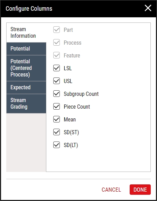
Task: Switch to the Potential tab
Action: pos(26,49)
